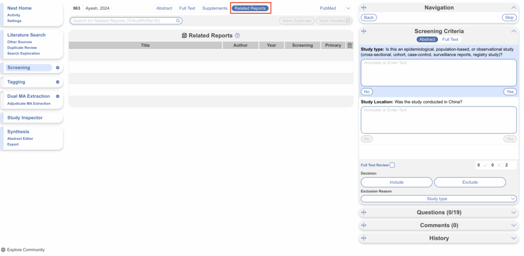Open the PubMed dropdown

[348, 8]
